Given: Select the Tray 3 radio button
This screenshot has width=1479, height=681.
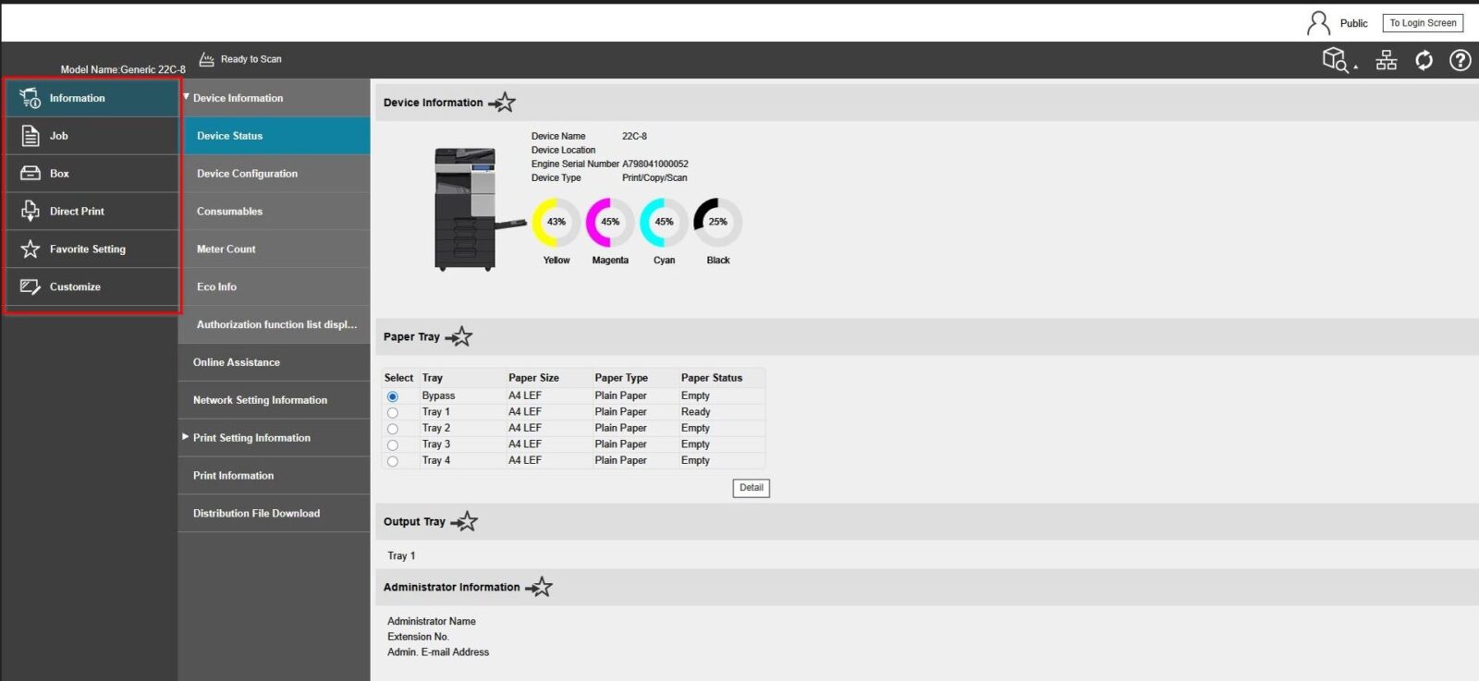Looking at the screenshot, I should tap(393, 445).
